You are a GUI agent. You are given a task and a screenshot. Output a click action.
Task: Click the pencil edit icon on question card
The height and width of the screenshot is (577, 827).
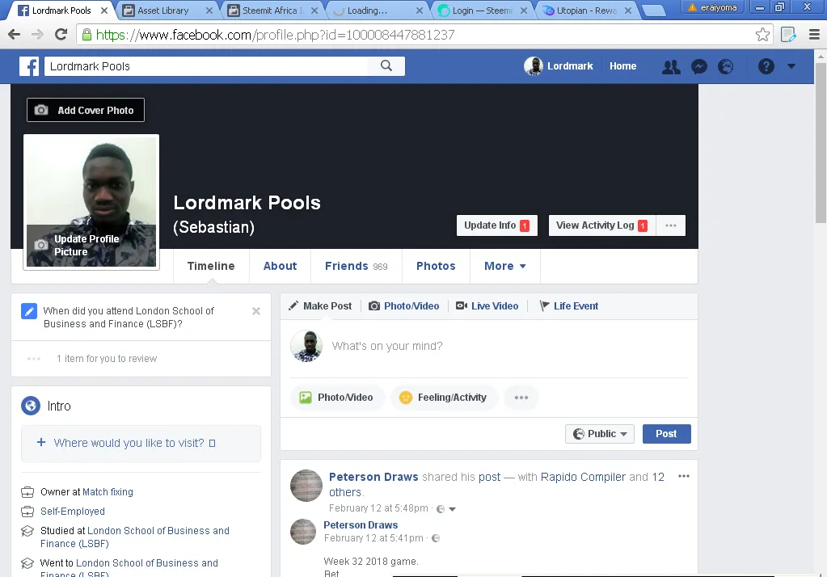[29, 311]
